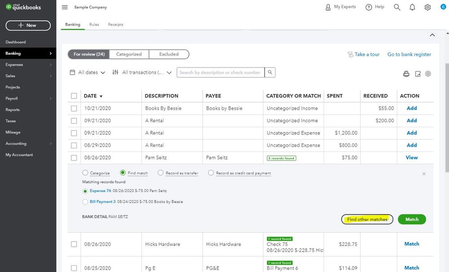Image resolution: width=449 pixels, height=272 pixels.
Task: Click the 2 records found badge
Action: click(281, 158)
